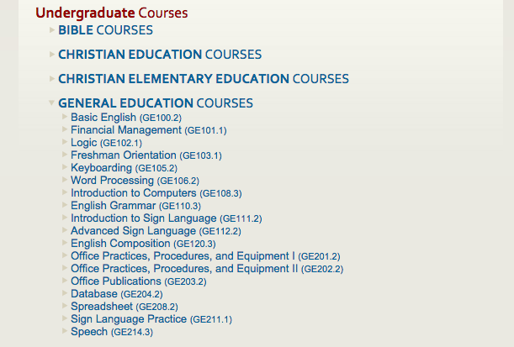Viewport: 514px width, 347px height.
Task: Open the English Grammar course
Action: pos(135,206)
